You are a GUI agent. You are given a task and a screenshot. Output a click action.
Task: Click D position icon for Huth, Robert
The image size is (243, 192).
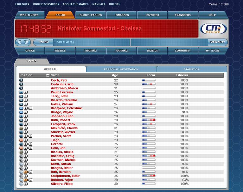click(21, 120)
